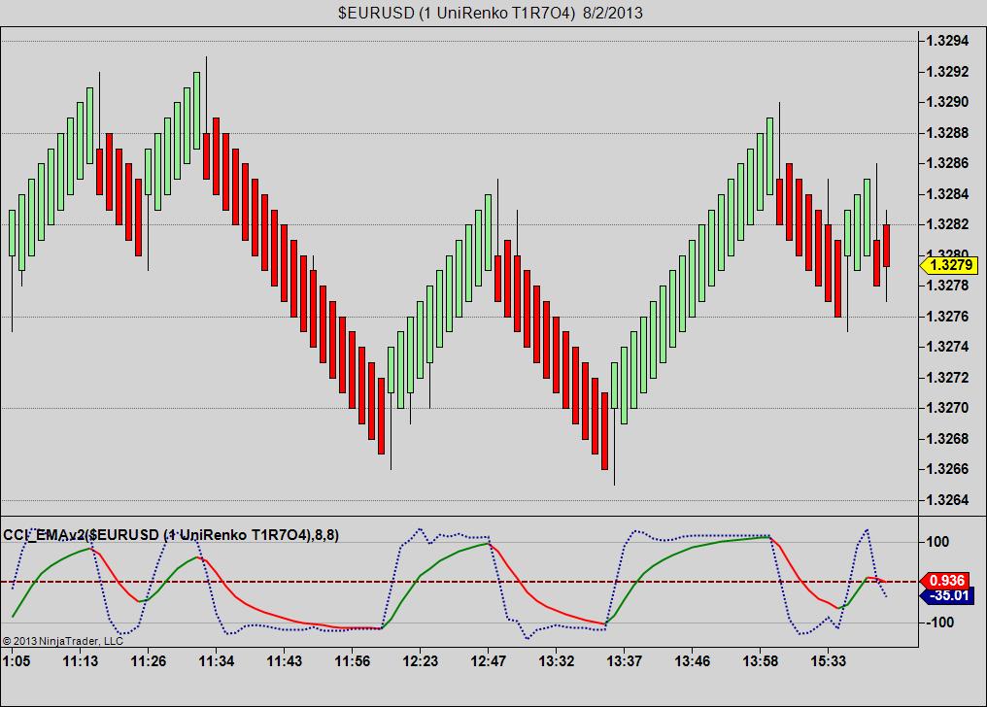The height and width of the screenshot is (707, 987).
Task: Click the red 0.936 indicator value marker
Action: click(946, 581)
